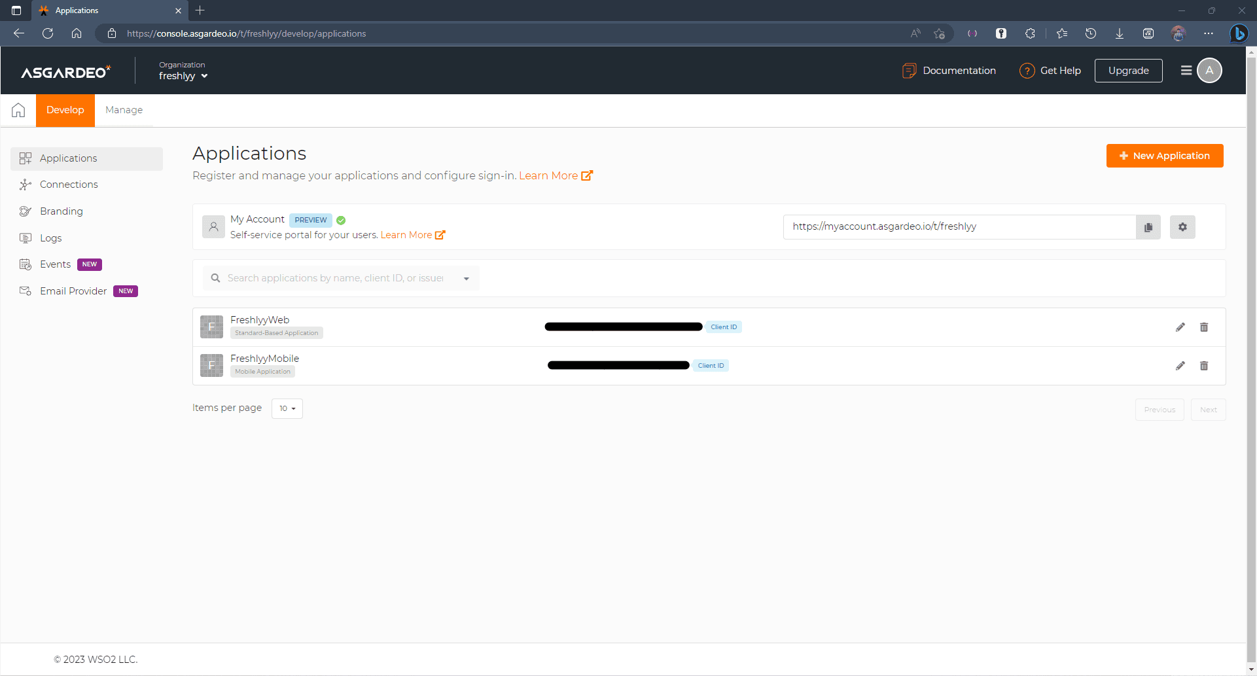Click the Mobile Application tag
Image resolution: width=1257 pixels, height=676 pixels.
pos(262,372)
